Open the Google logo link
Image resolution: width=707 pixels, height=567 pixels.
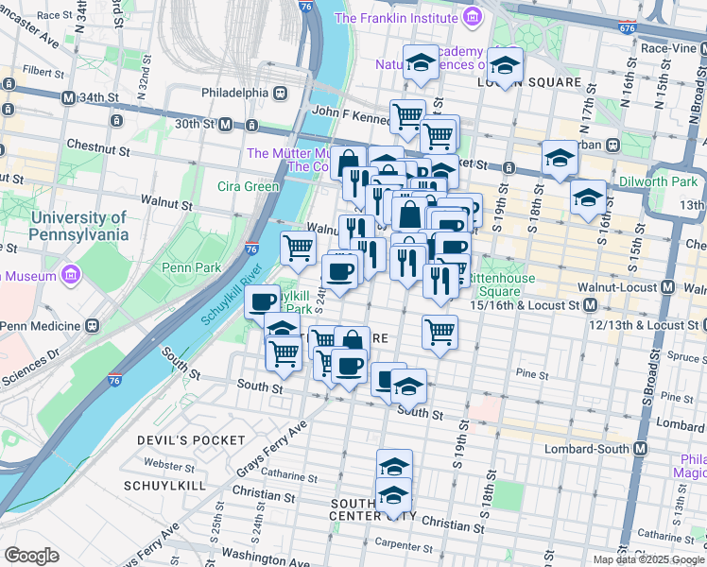tap(31, 556)
